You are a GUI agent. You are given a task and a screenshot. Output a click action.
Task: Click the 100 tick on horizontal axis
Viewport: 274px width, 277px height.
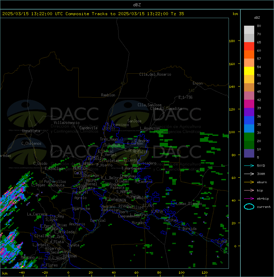coord(181,273)
